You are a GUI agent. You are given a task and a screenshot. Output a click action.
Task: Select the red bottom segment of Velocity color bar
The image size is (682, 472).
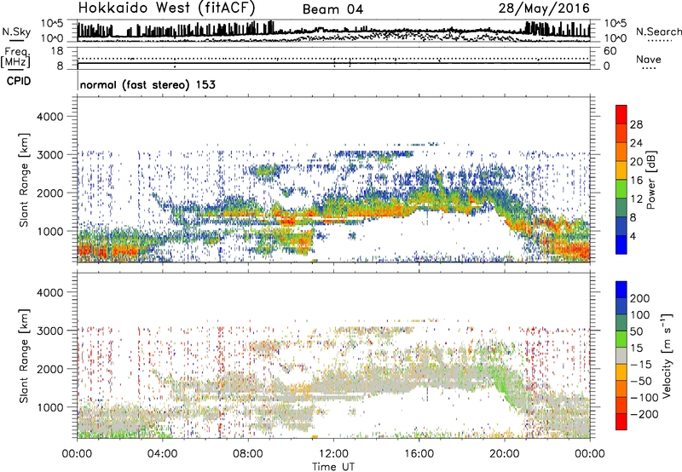[621, 422]
